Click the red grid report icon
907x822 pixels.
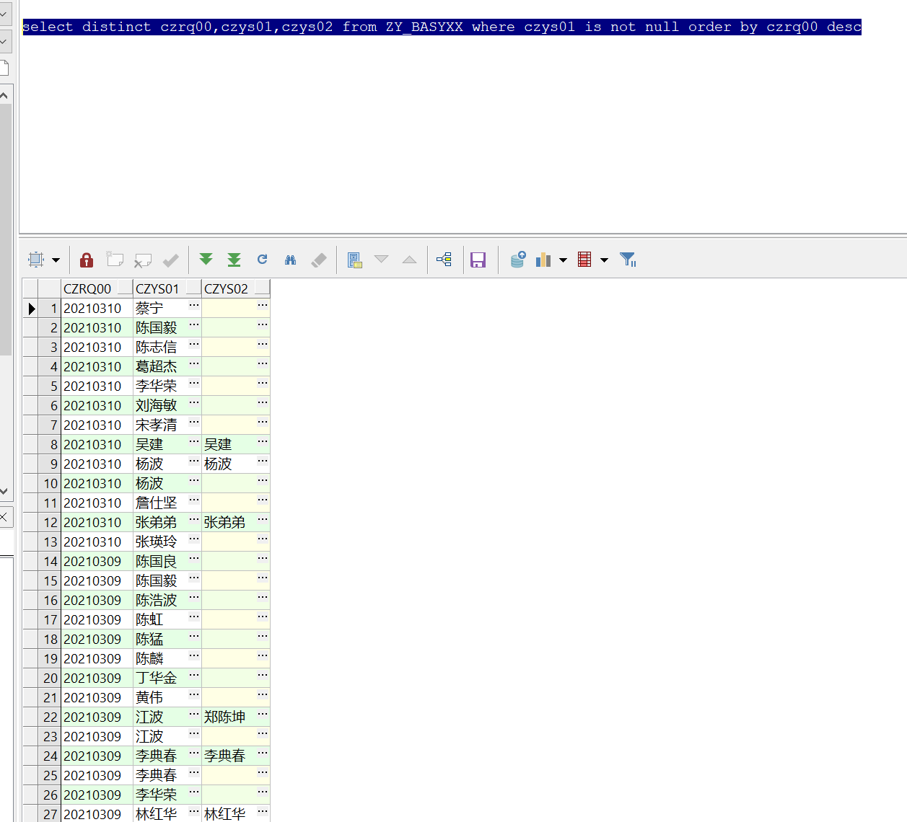(584, 260)
